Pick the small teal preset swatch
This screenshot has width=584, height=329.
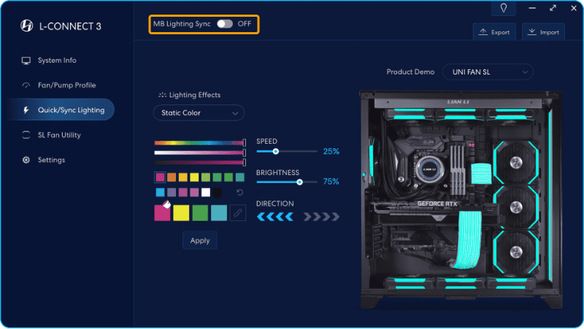240,177
